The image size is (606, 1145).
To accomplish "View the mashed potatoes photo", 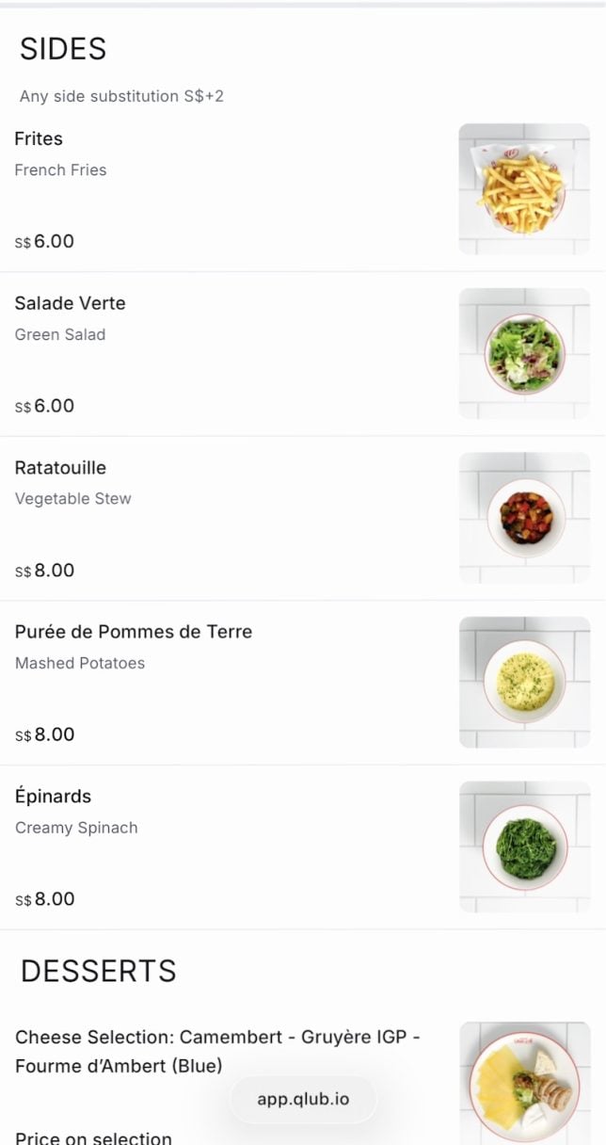I will point(524,683).
